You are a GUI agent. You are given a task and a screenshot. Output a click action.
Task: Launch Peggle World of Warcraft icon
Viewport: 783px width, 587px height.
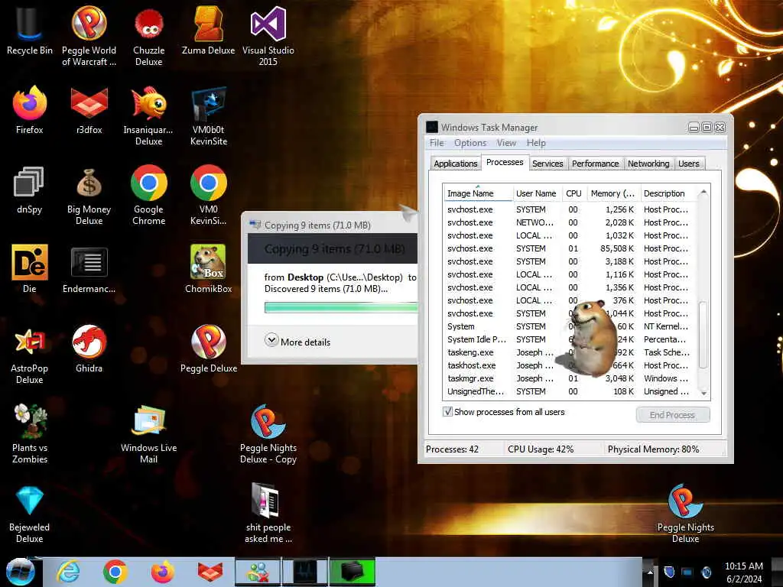[x=89, y=36]
